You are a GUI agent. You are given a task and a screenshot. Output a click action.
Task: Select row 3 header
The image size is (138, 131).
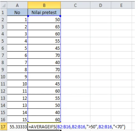pyautogui.click(x=4, y=27)
